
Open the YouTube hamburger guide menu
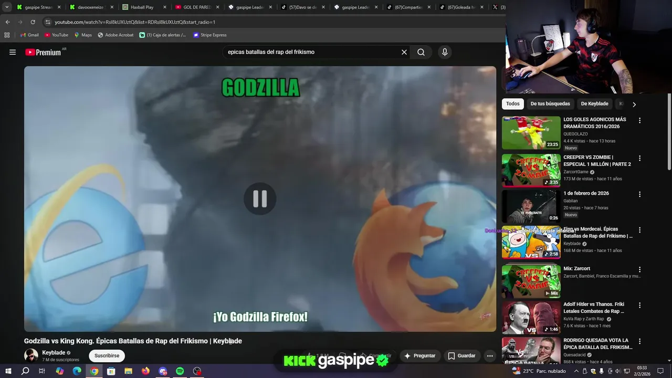(13, 52)
